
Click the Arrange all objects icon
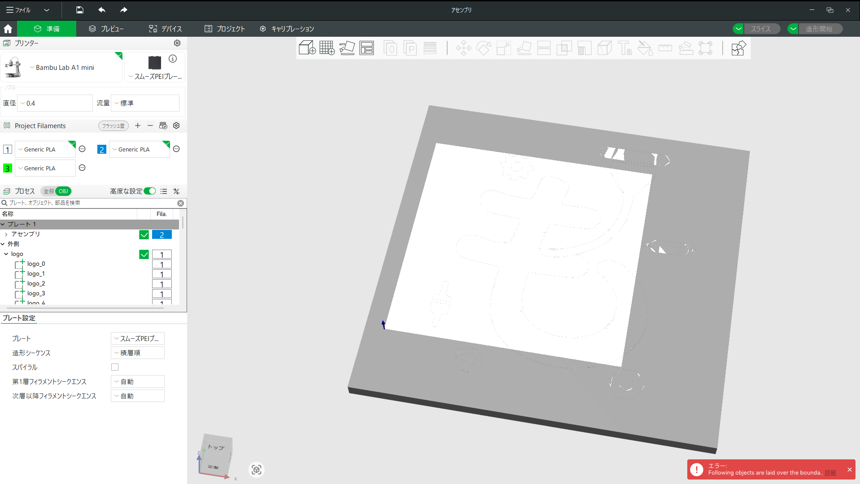click(367, 48)
